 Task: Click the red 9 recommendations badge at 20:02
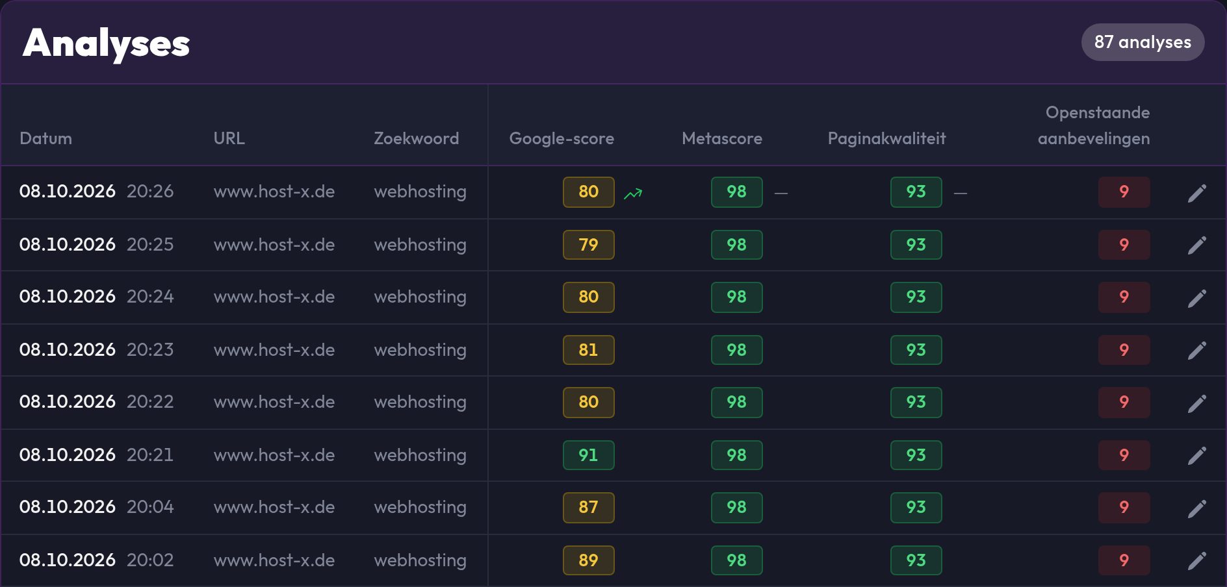coord(1124,560)
